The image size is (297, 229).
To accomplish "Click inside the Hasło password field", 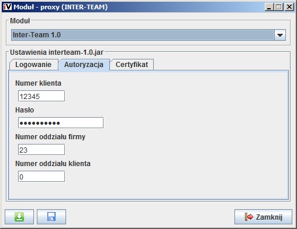I will pyautogui.click(x=61, y=123).
